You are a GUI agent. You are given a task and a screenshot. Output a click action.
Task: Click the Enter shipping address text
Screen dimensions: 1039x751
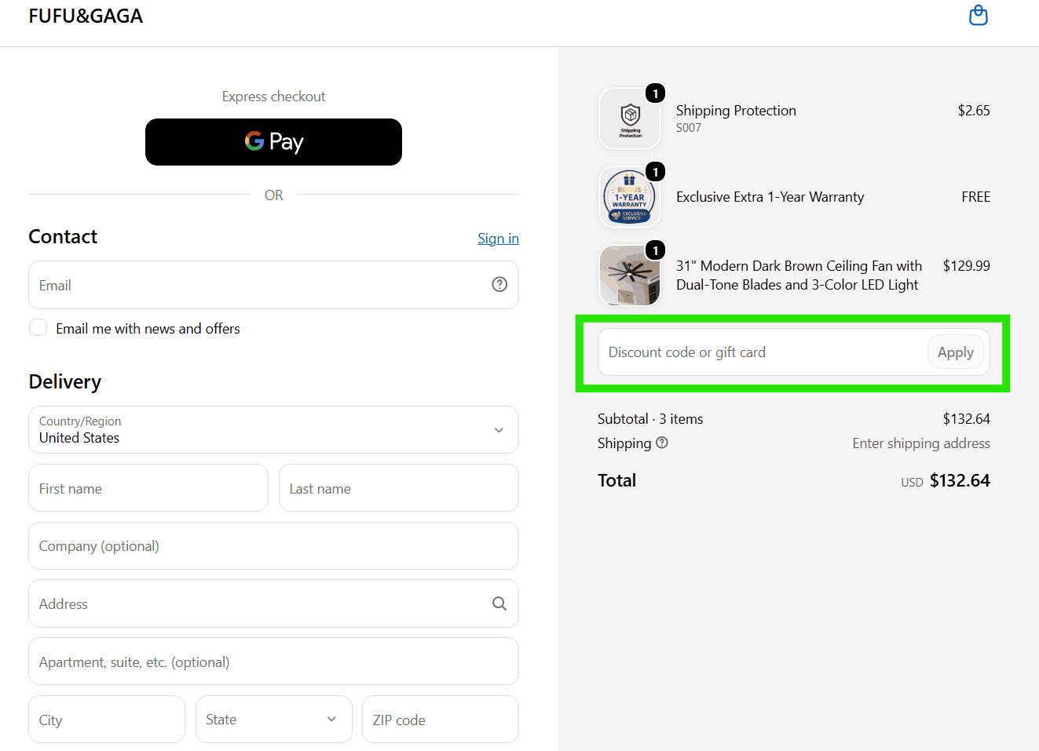[x=921, y=443]
